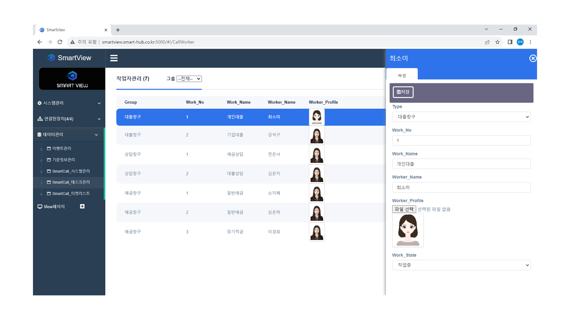Select the 작업자관리 (7) tab
This screenshot has width=570, height=320.
click(133, 79)
